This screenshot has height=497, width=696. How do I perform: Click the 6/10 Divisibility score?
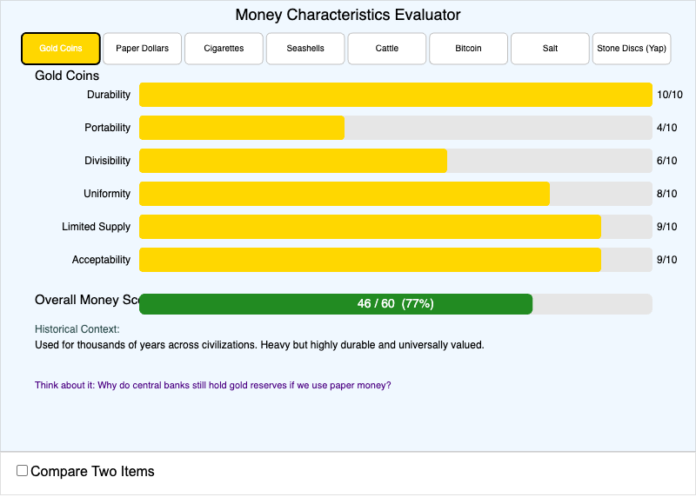pos(666,161)
